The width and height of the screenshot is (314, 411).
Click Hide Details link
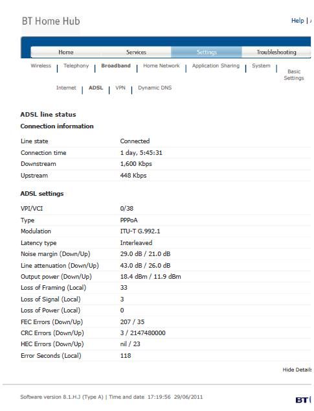(x=297, y=370)
